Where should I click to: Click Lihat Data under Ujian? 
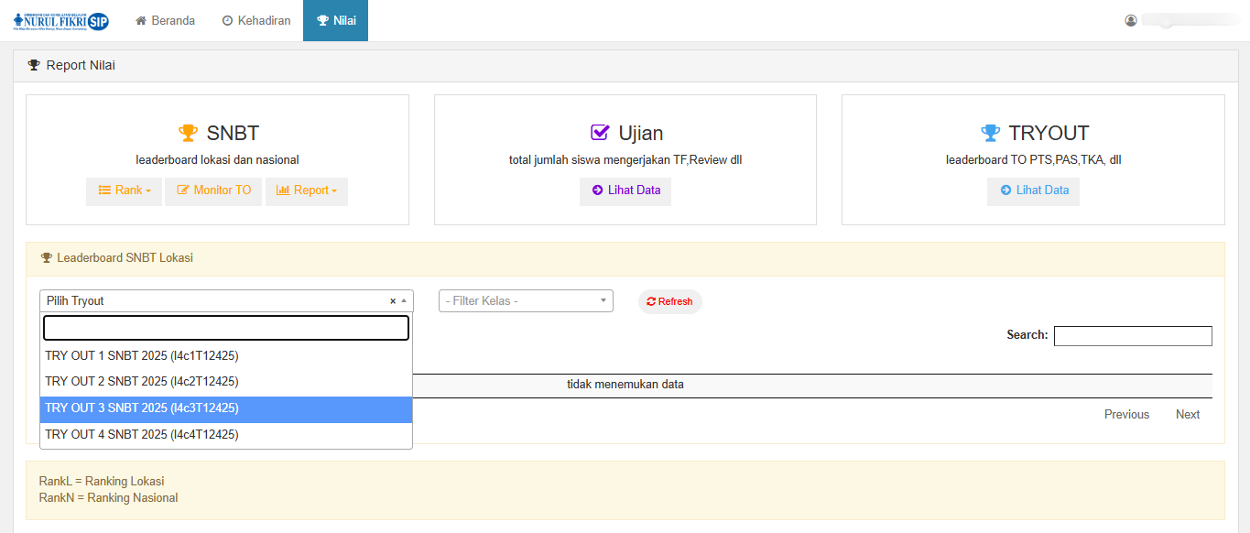(625, 190)
